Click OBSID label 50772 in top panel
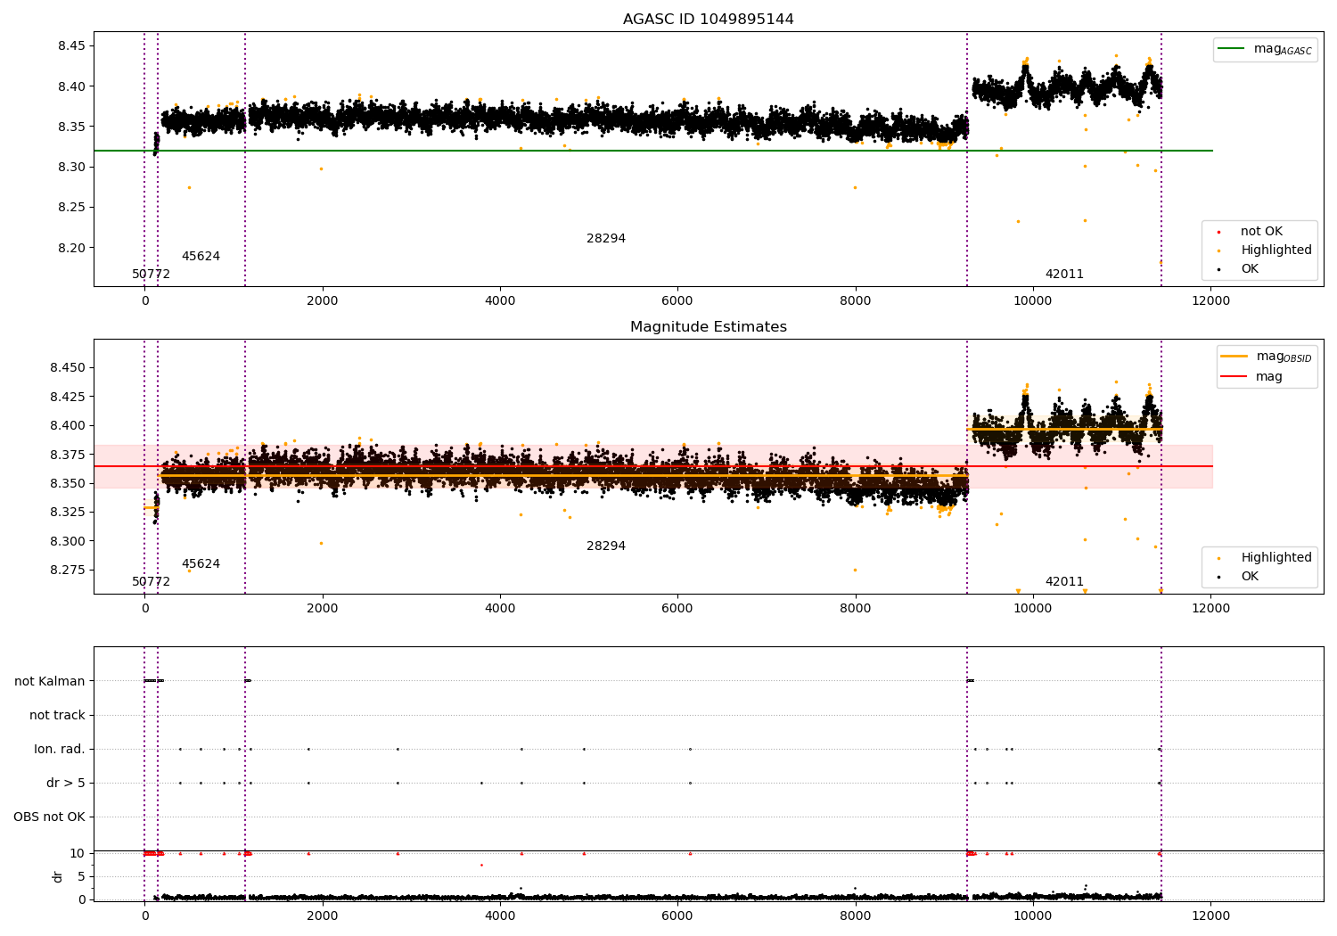1337x936 pixels. [x=151, y=275]
